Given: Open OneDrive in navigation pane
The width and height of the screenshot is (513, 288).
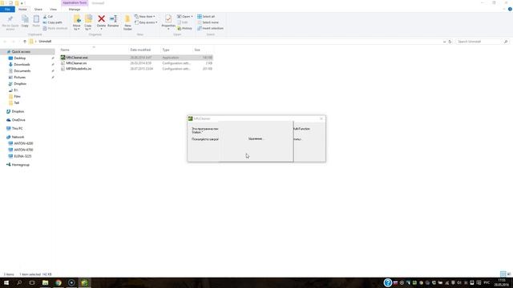Looking at the screenshot, I should pyautogui.click(x=18, y=120).
